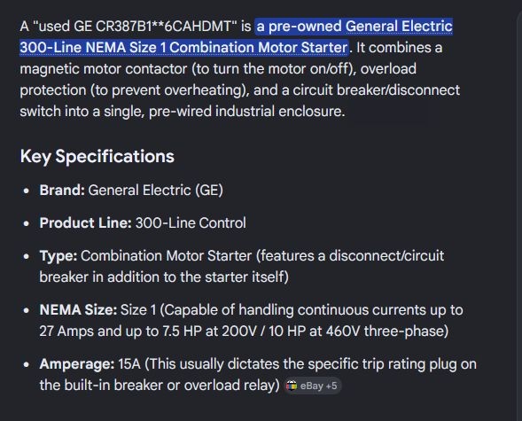This screenshot has width=522, height=421.
Task: Click the bold Amperage: label
Action: (x=77, y=363)
